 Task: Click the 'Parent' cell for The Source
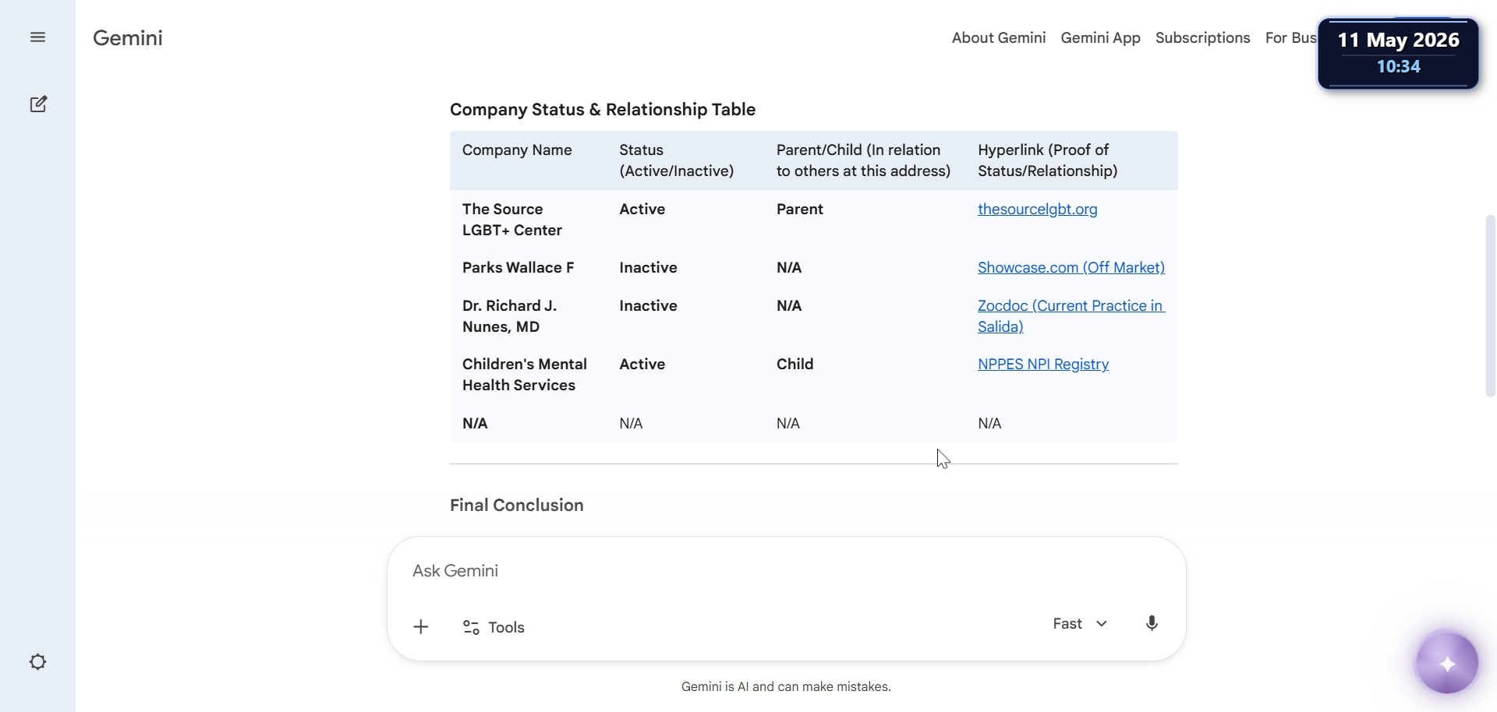click(800, 209)
